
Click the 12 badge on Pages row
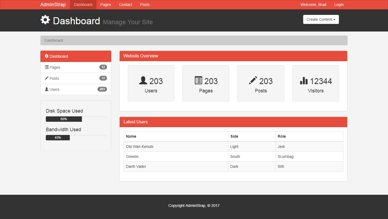tap(103, 67)
